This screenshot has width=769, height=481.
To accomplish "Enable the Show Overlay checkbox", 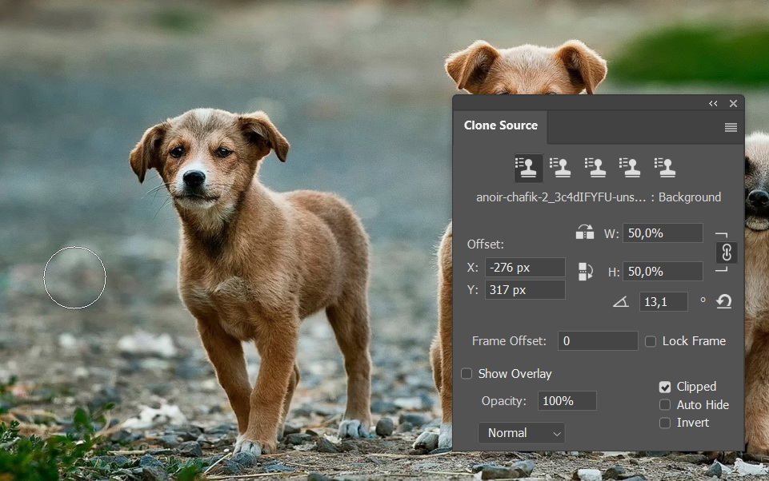I will coord(467,374).
